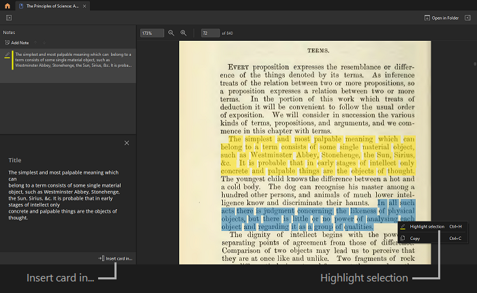Click the note body text in card editor
Image resolution: width=477 pixels, height=293 pixels.
tap(65, 194)
